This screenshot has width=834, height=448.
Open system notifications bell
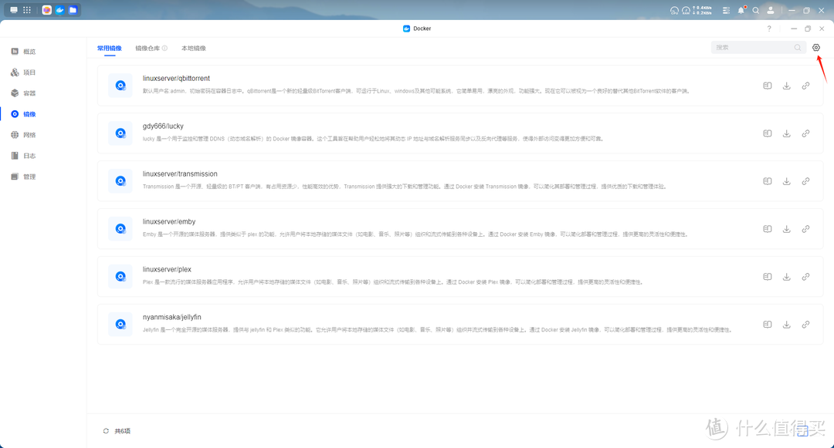[741, 10]
